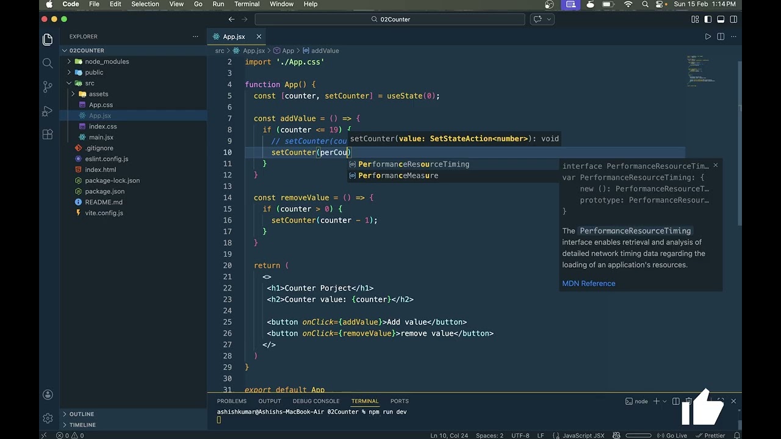Switch to the OUTPUT tab
781x439 pixels.
point(270,401)
